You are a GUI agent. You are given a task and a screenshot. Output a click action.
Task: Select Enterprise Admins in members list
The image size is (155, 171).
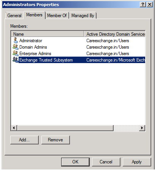pos(35,54)
